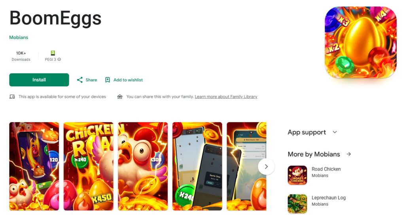405x219 pixels.
Task: Open the Mobians developer page link
Action: click(x=19, y=37)
